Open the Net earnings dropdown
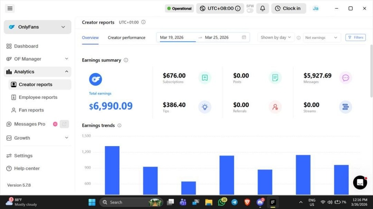 pos(322,37)
